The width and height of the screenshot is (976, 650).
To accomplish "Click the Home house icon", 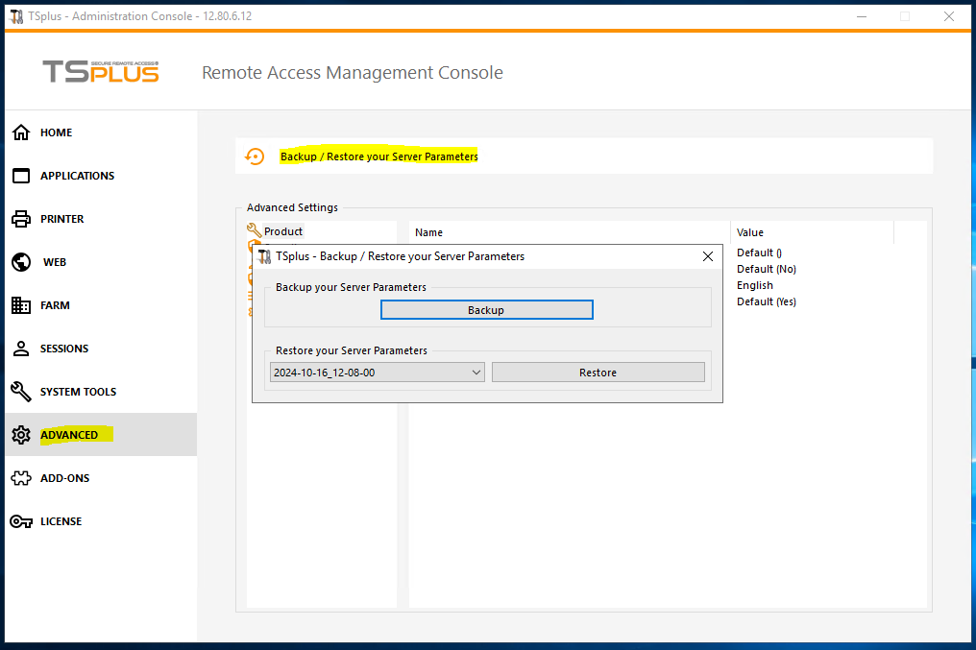I will [x=21, y=132].
